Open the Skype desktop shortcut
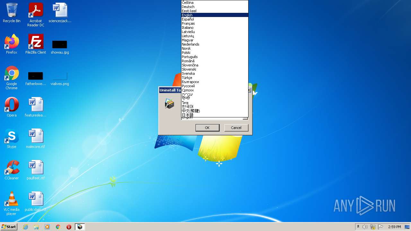Screen dimensions: 411x231 click(12, 138)
